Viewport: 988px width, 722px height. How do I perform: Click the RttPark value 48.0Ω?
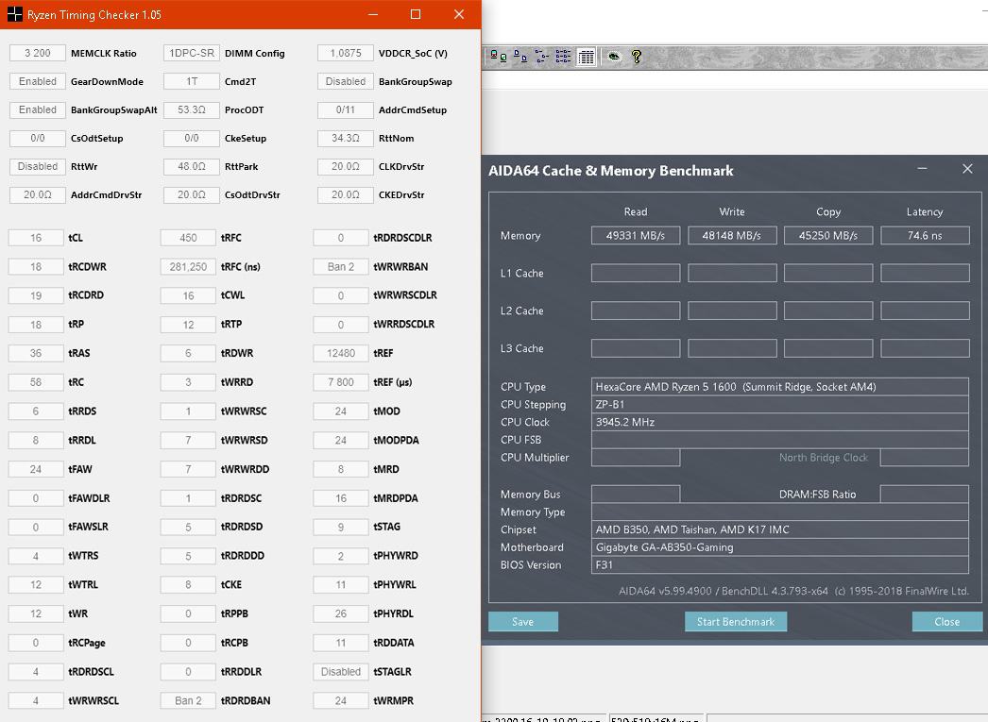192,166
